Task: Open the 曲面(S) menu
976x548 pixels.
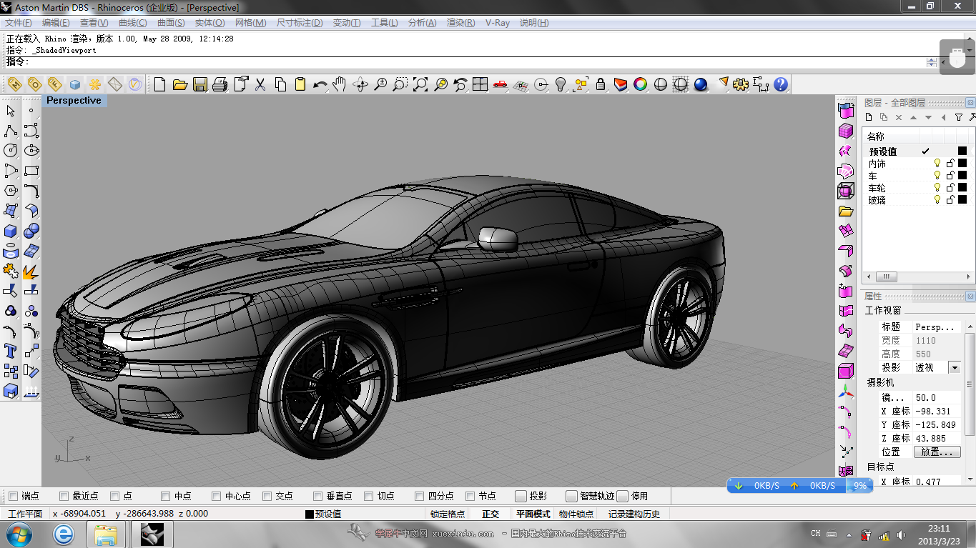Action: pos(171,23)
